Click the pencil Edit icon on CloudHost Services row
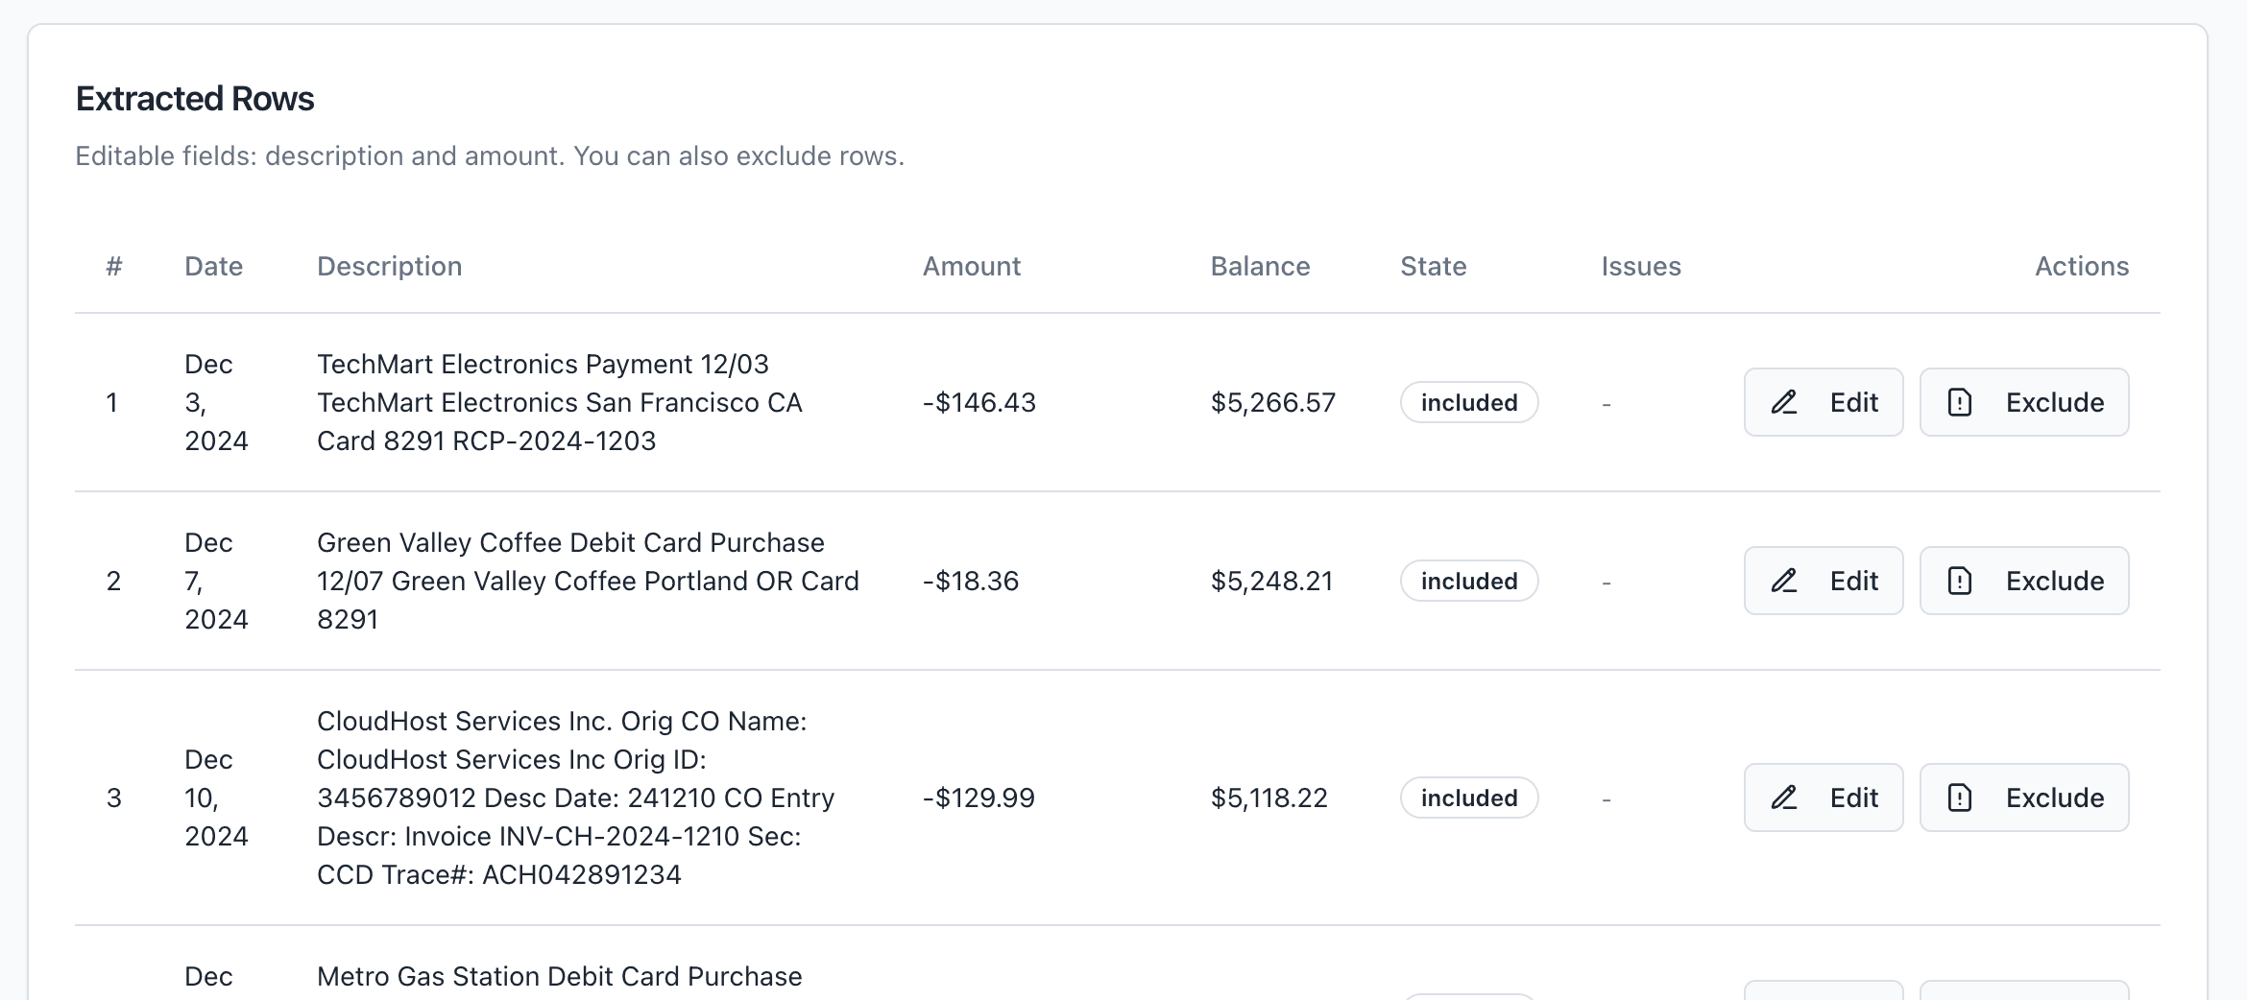Image resolution: width=2247 pixels, height=1000 pixels. (x=1784, y=798)
